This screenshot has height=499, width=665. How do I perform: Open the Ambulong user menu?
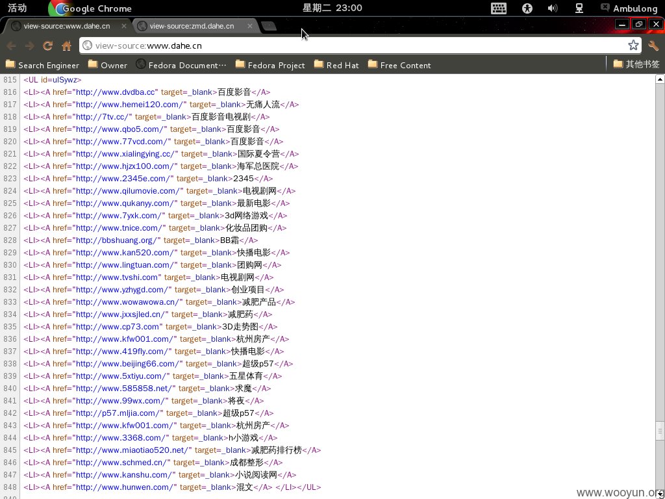click(629, 8)
